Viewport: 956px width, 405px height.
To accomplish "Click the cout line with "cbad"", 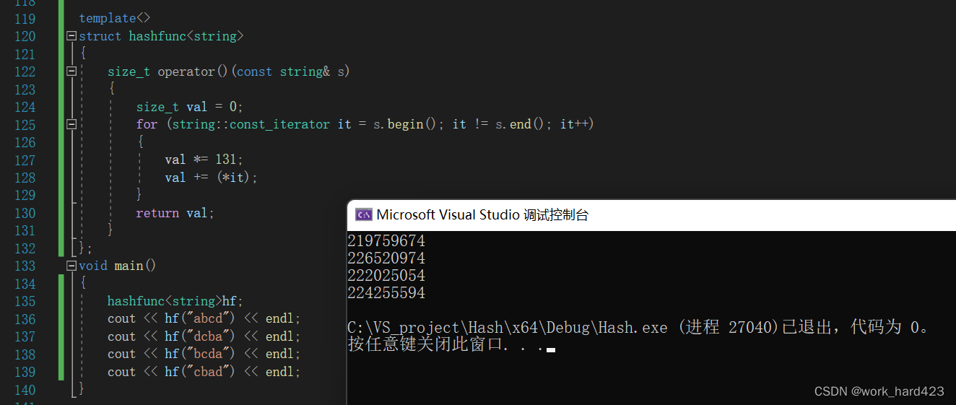I will (x=204, y=372).
